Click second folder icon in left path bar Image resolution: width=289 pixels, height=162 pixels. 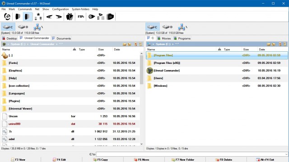coord(130,44)
